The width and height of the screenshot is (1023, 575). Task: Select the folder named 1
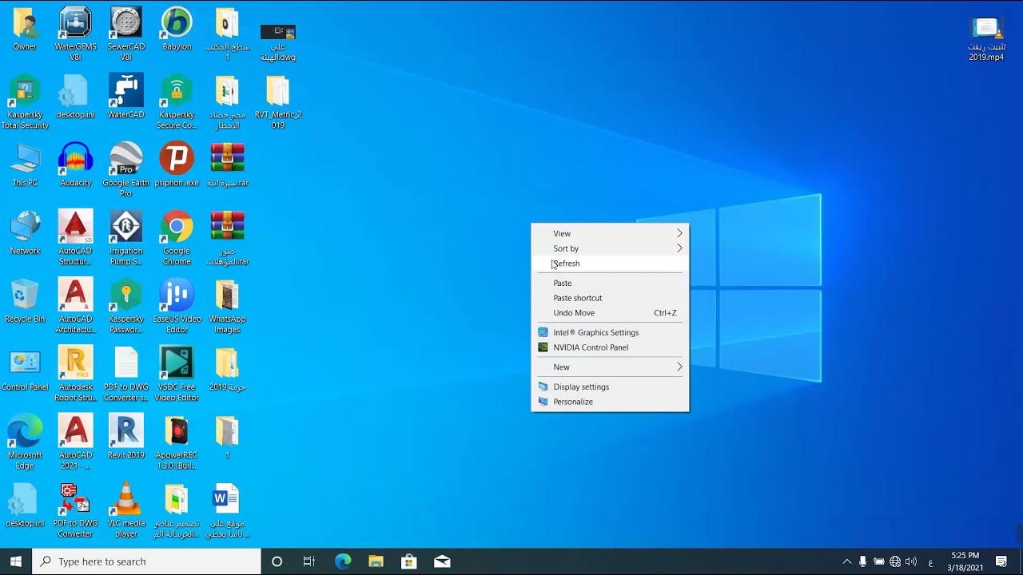pos(227,438)
